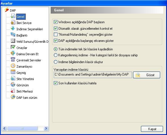Select Kategorilenmiş indirme radio option
The width and height of the screenshot is (167, 135).
pos(55,55)
